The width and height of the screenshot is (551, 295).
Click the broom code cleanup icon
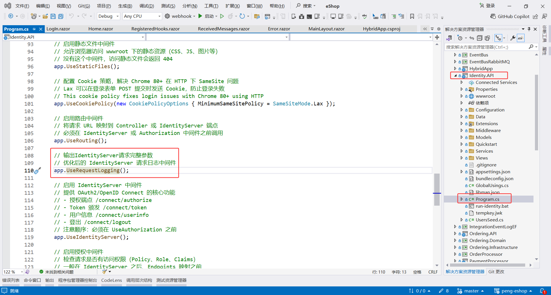(x=105, y=272)
